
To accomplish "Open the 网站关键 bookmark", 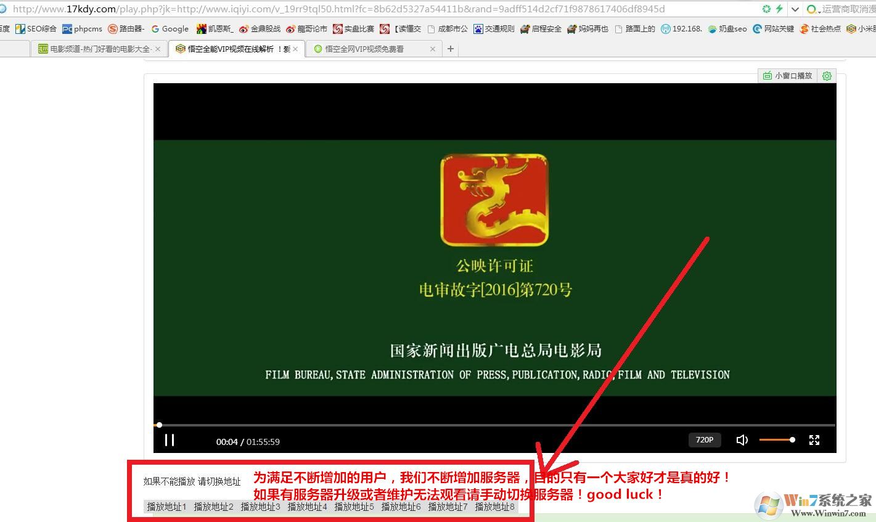I will pyautogui.click(x=774, y=29).
